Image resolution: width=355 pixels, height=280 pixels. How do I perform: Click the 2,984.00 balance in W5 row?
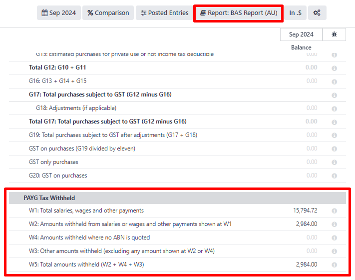coord(306,264)
